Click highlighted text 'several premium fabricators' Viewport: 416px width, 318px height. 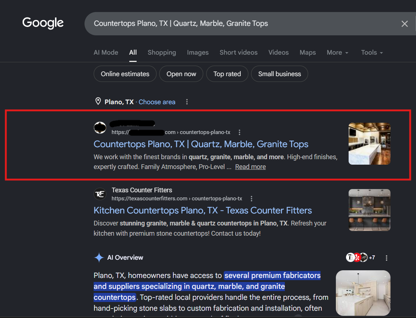click(x=272, y=276)
